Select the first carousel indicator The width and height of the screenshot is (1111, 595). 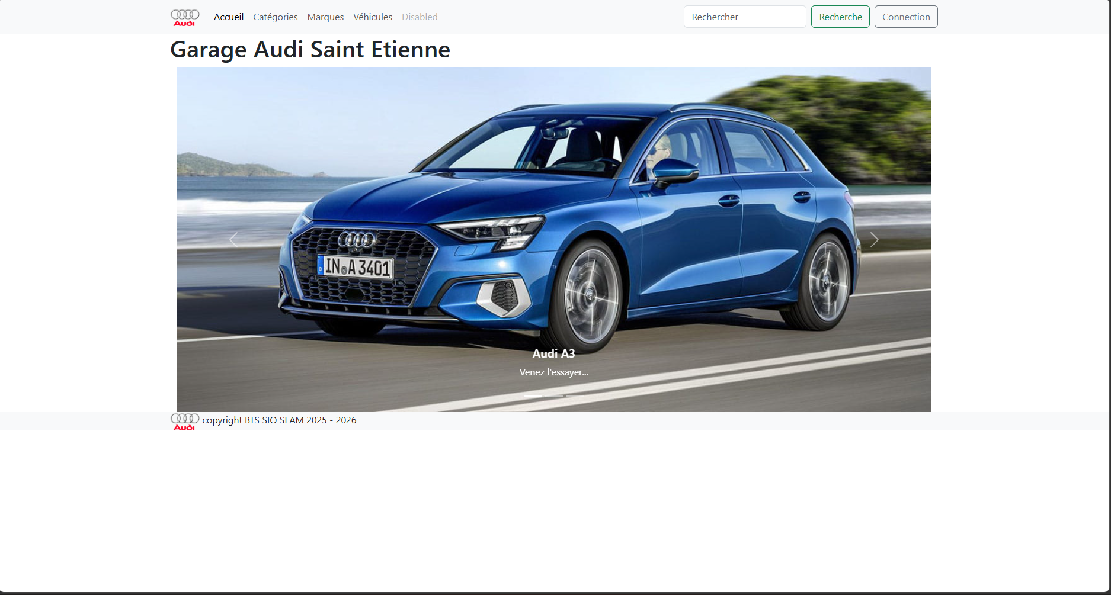[533, 395]
